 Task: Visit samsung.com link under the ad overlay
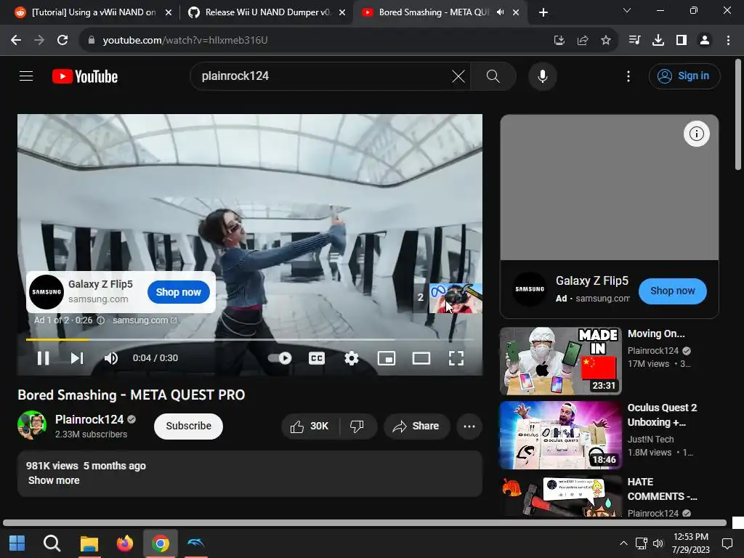pyautogui.click(x=145, y=320)
